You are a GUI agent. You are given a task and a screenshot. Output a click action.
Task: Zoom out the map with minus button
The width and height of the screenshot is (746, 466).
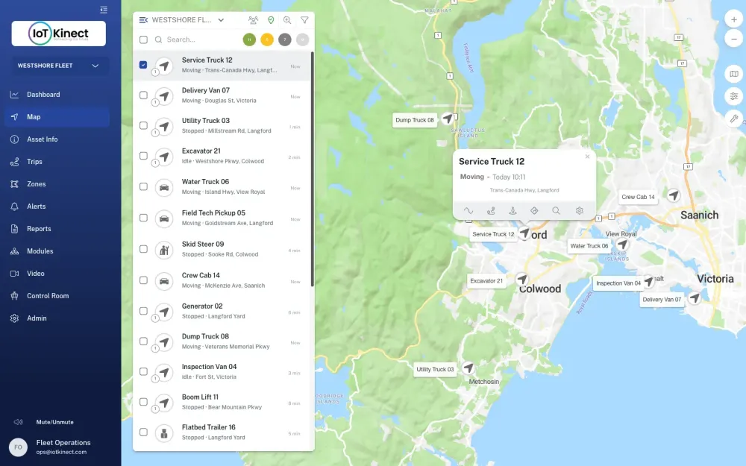point(733,39)
